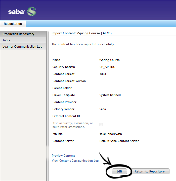Click the Saba logo icon

32,12
